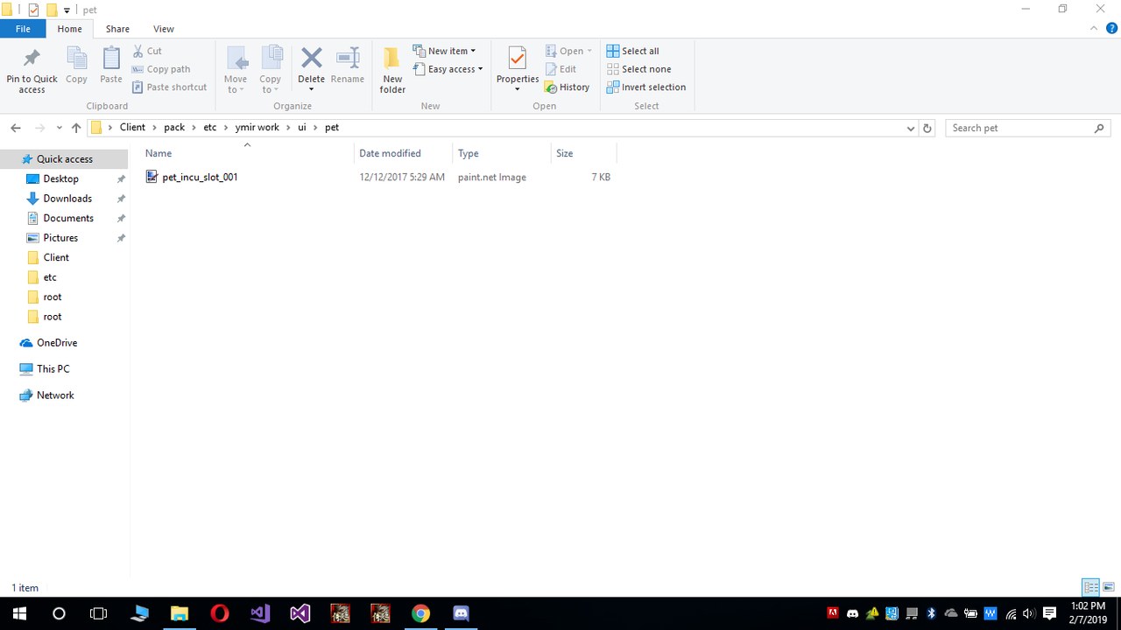Viewport: 1121px width, 630px height.
Task: Click the 'ymir work' breadcrumb
Action: (x=257, y=128)
